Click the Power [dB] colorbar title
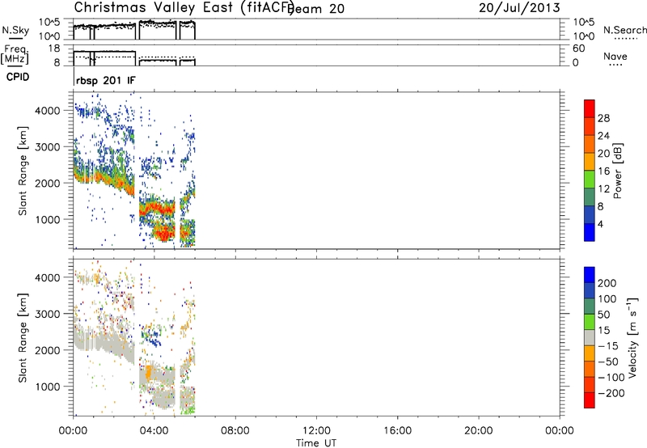This screenshot has height=448, width=647. (618, 171)
